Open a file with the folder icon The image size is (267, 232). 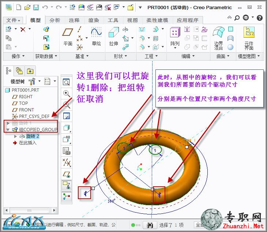[27, 7]
